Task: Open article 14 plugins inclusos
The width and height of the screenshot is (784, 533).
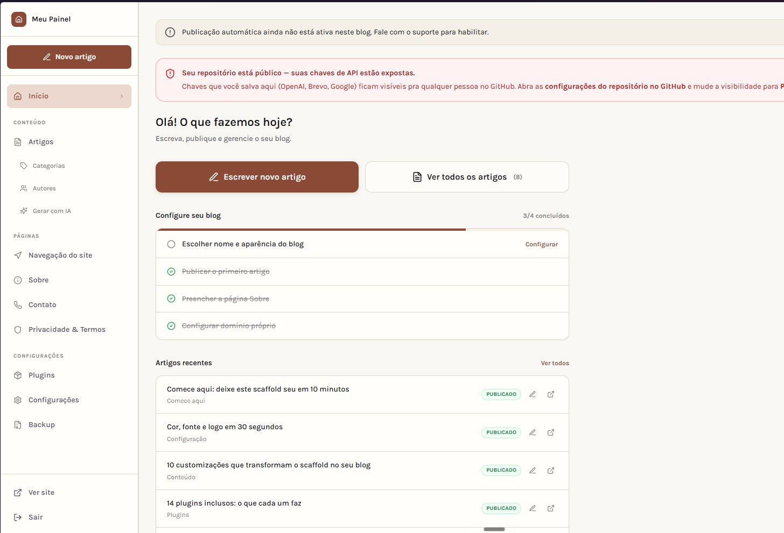Action: pos(234,503)
